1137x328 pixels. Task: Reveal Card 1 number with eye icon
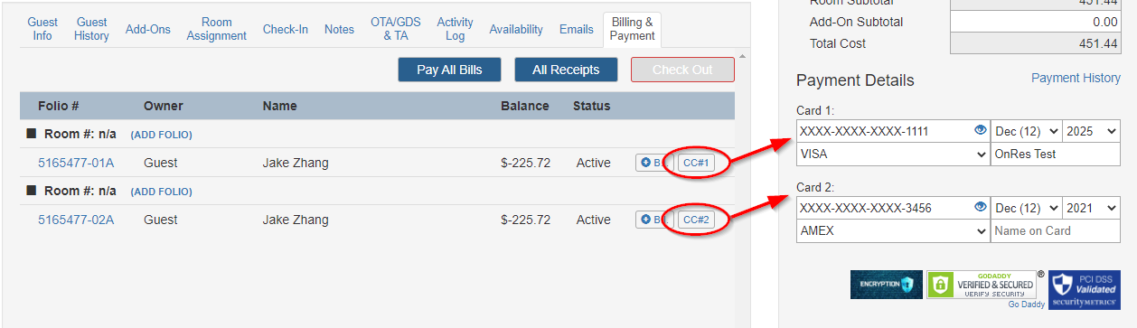click(981, 131)
